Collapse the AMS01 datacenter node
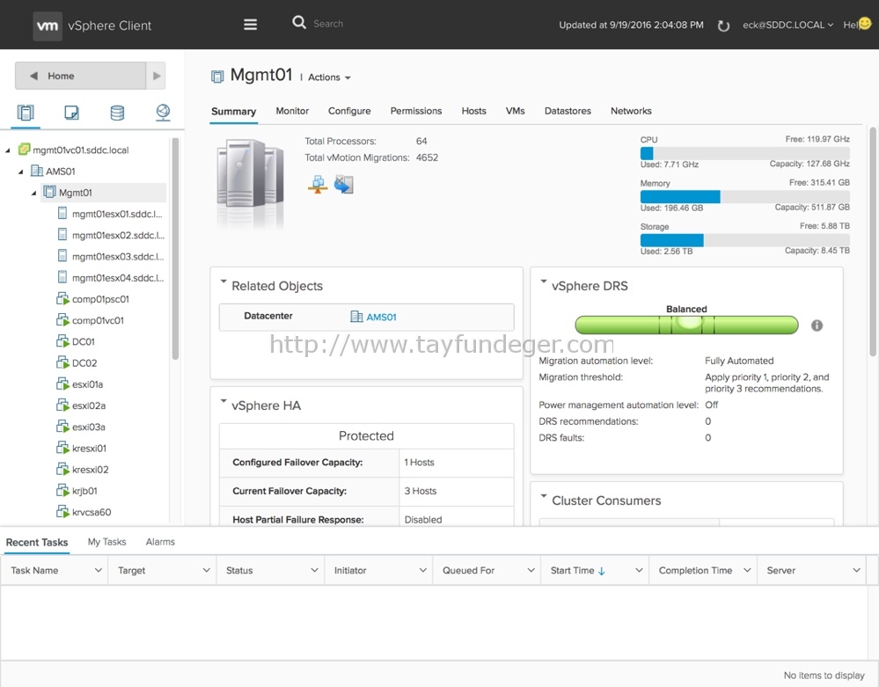 (21, 172)
